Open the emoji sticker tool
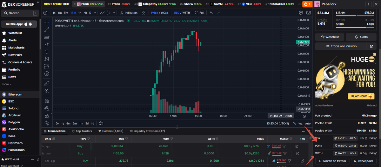381x167 pixels. (x=47, y=74)
